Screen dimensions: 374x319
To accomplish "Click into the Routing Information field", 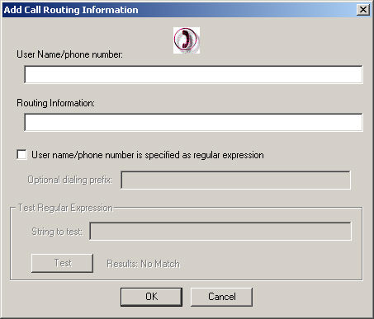I will click(x=193, y=122).
